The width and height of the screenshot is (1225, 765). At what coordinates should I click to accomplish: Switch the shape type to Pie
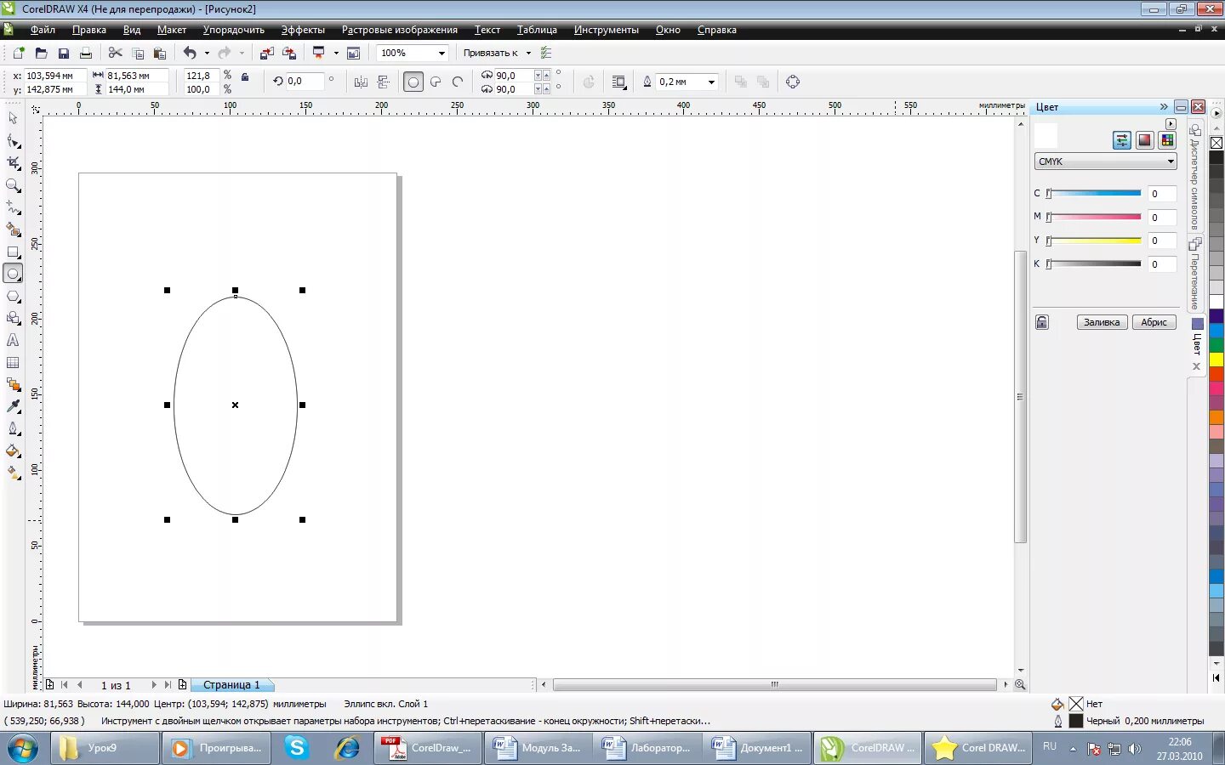coord(436,82)
